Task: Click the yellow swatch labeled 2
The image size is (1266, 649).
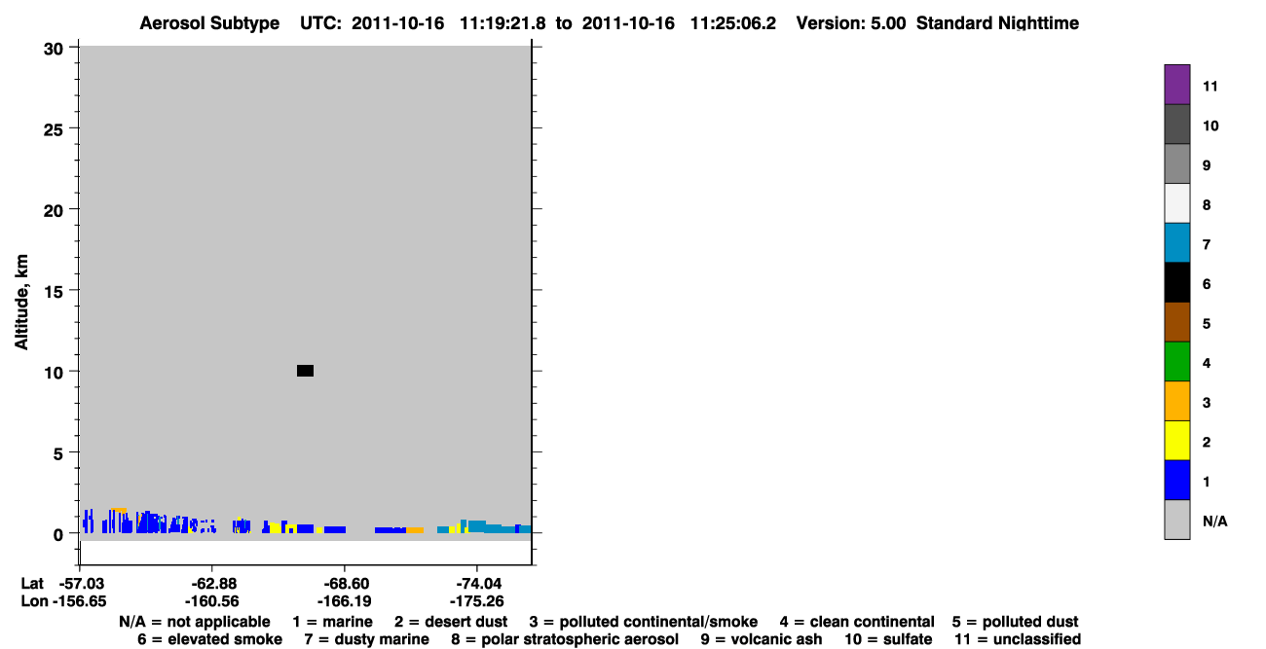Action: [x=1176, y=441]
